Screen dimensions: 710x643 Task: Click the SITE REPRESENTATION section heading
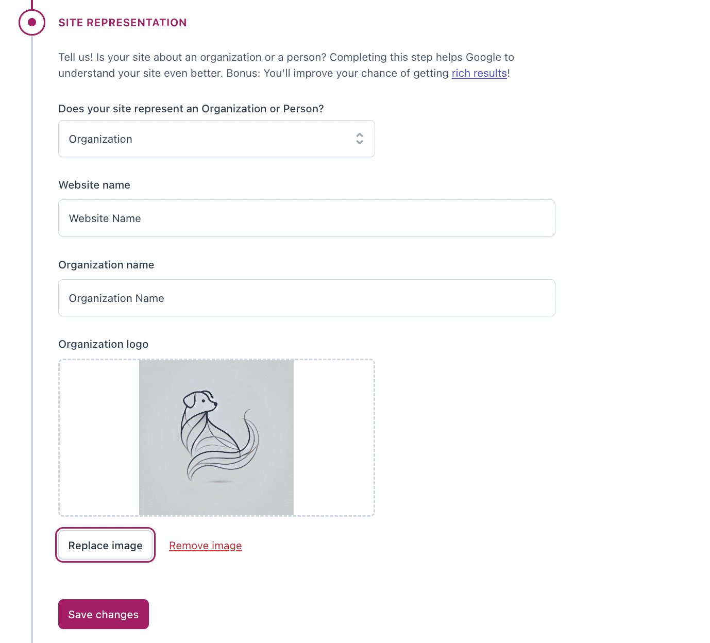tap(122, 22)
